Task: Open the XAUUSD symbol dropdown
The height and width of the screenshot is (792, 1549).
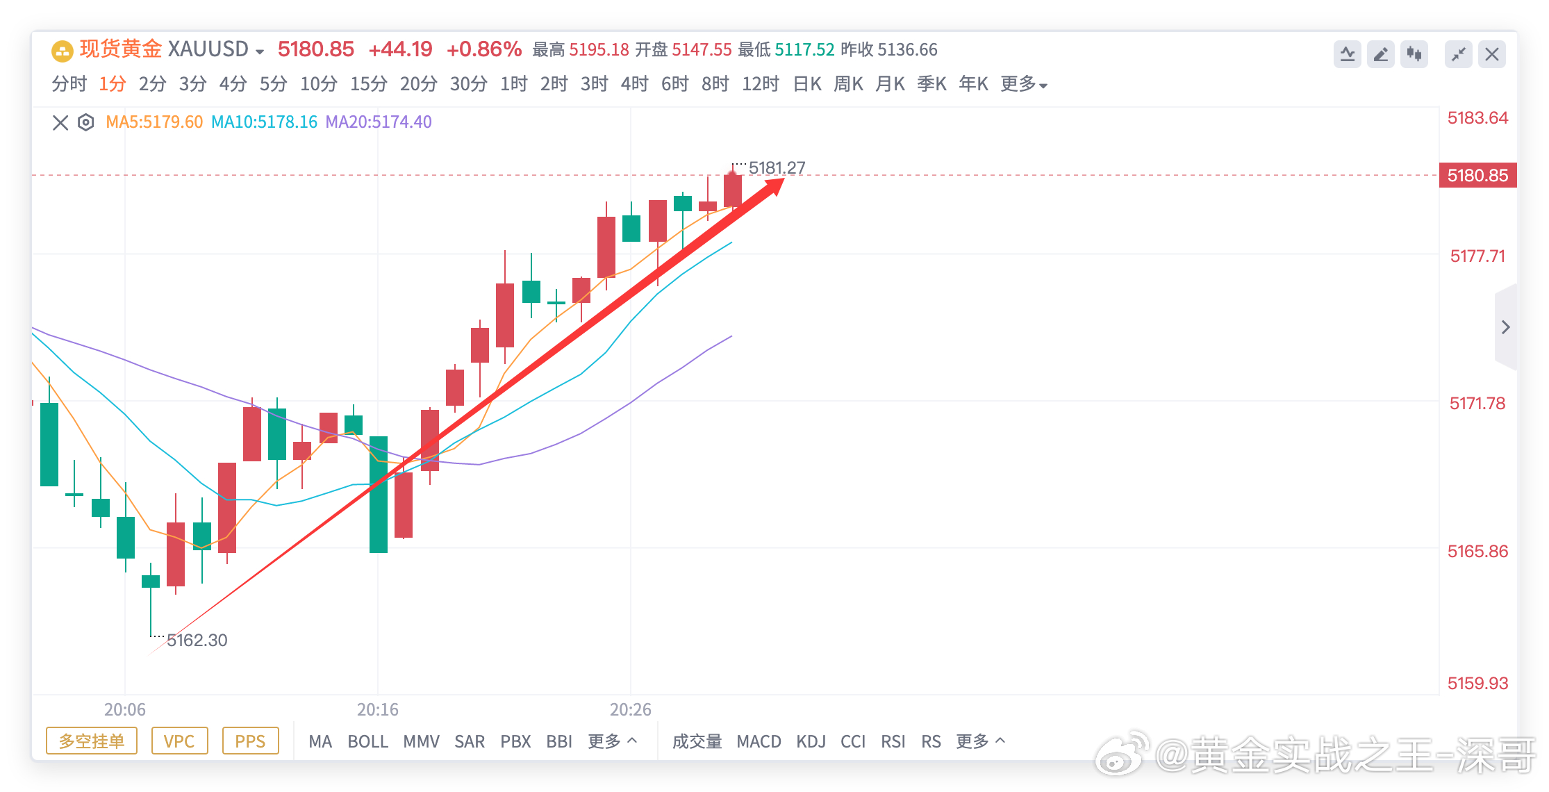Action: [259, 49]
